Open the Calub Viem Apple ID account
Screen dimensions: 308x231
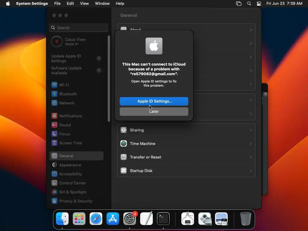(77, 42)
